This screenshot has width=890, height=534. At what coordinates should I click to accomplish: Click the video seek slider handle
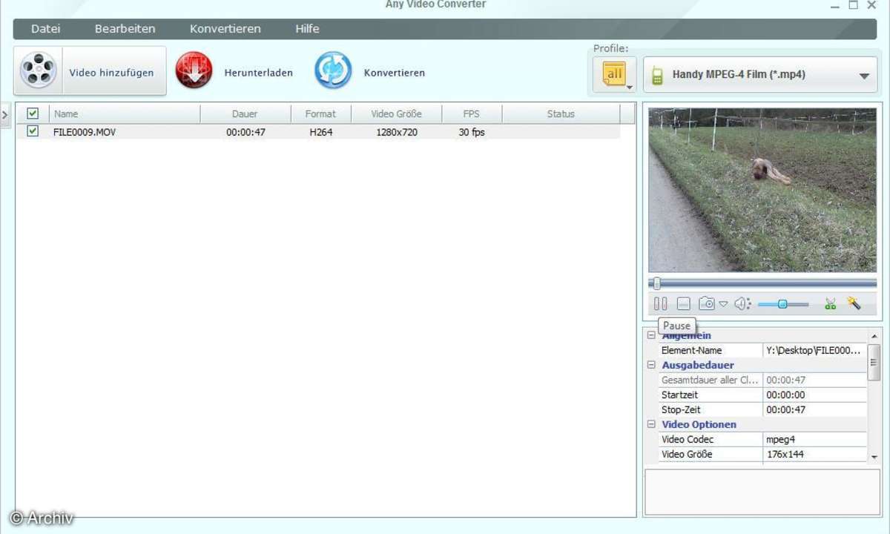pyautogui.click(x=656, y=283)
